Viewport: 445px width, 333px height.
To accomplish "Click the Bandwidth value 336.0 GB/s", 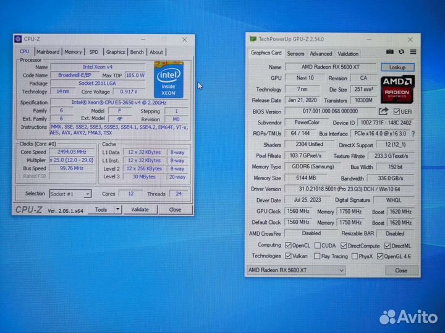I will click(391, 178).
